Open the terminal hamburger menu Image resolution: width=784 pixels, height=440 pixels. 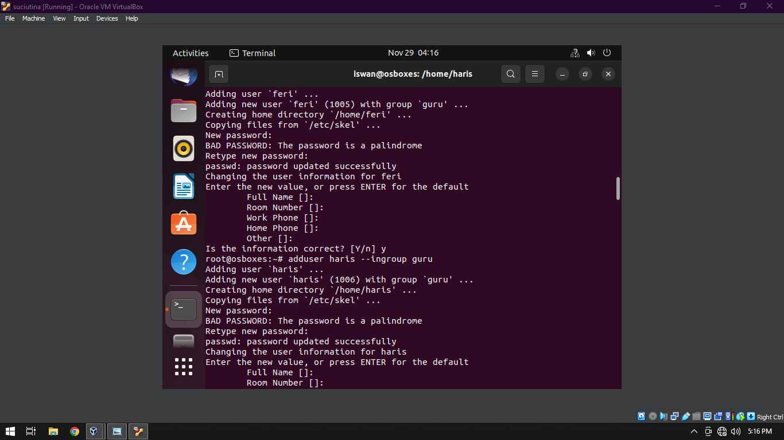pyautogui.click(x=535, y=74)
